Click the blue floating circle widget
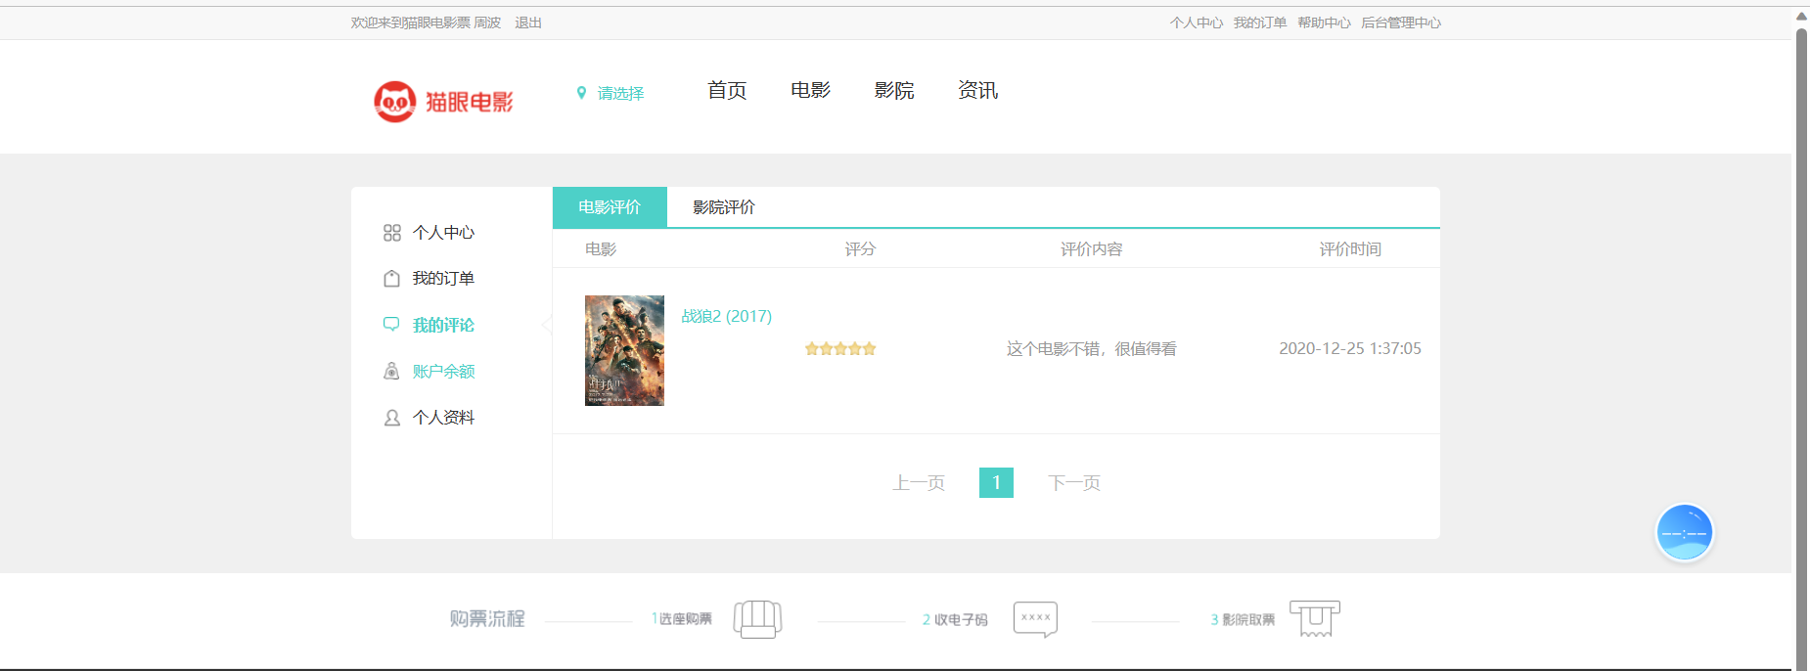This screenshot has width=1810, height=671. [1683, 533]
